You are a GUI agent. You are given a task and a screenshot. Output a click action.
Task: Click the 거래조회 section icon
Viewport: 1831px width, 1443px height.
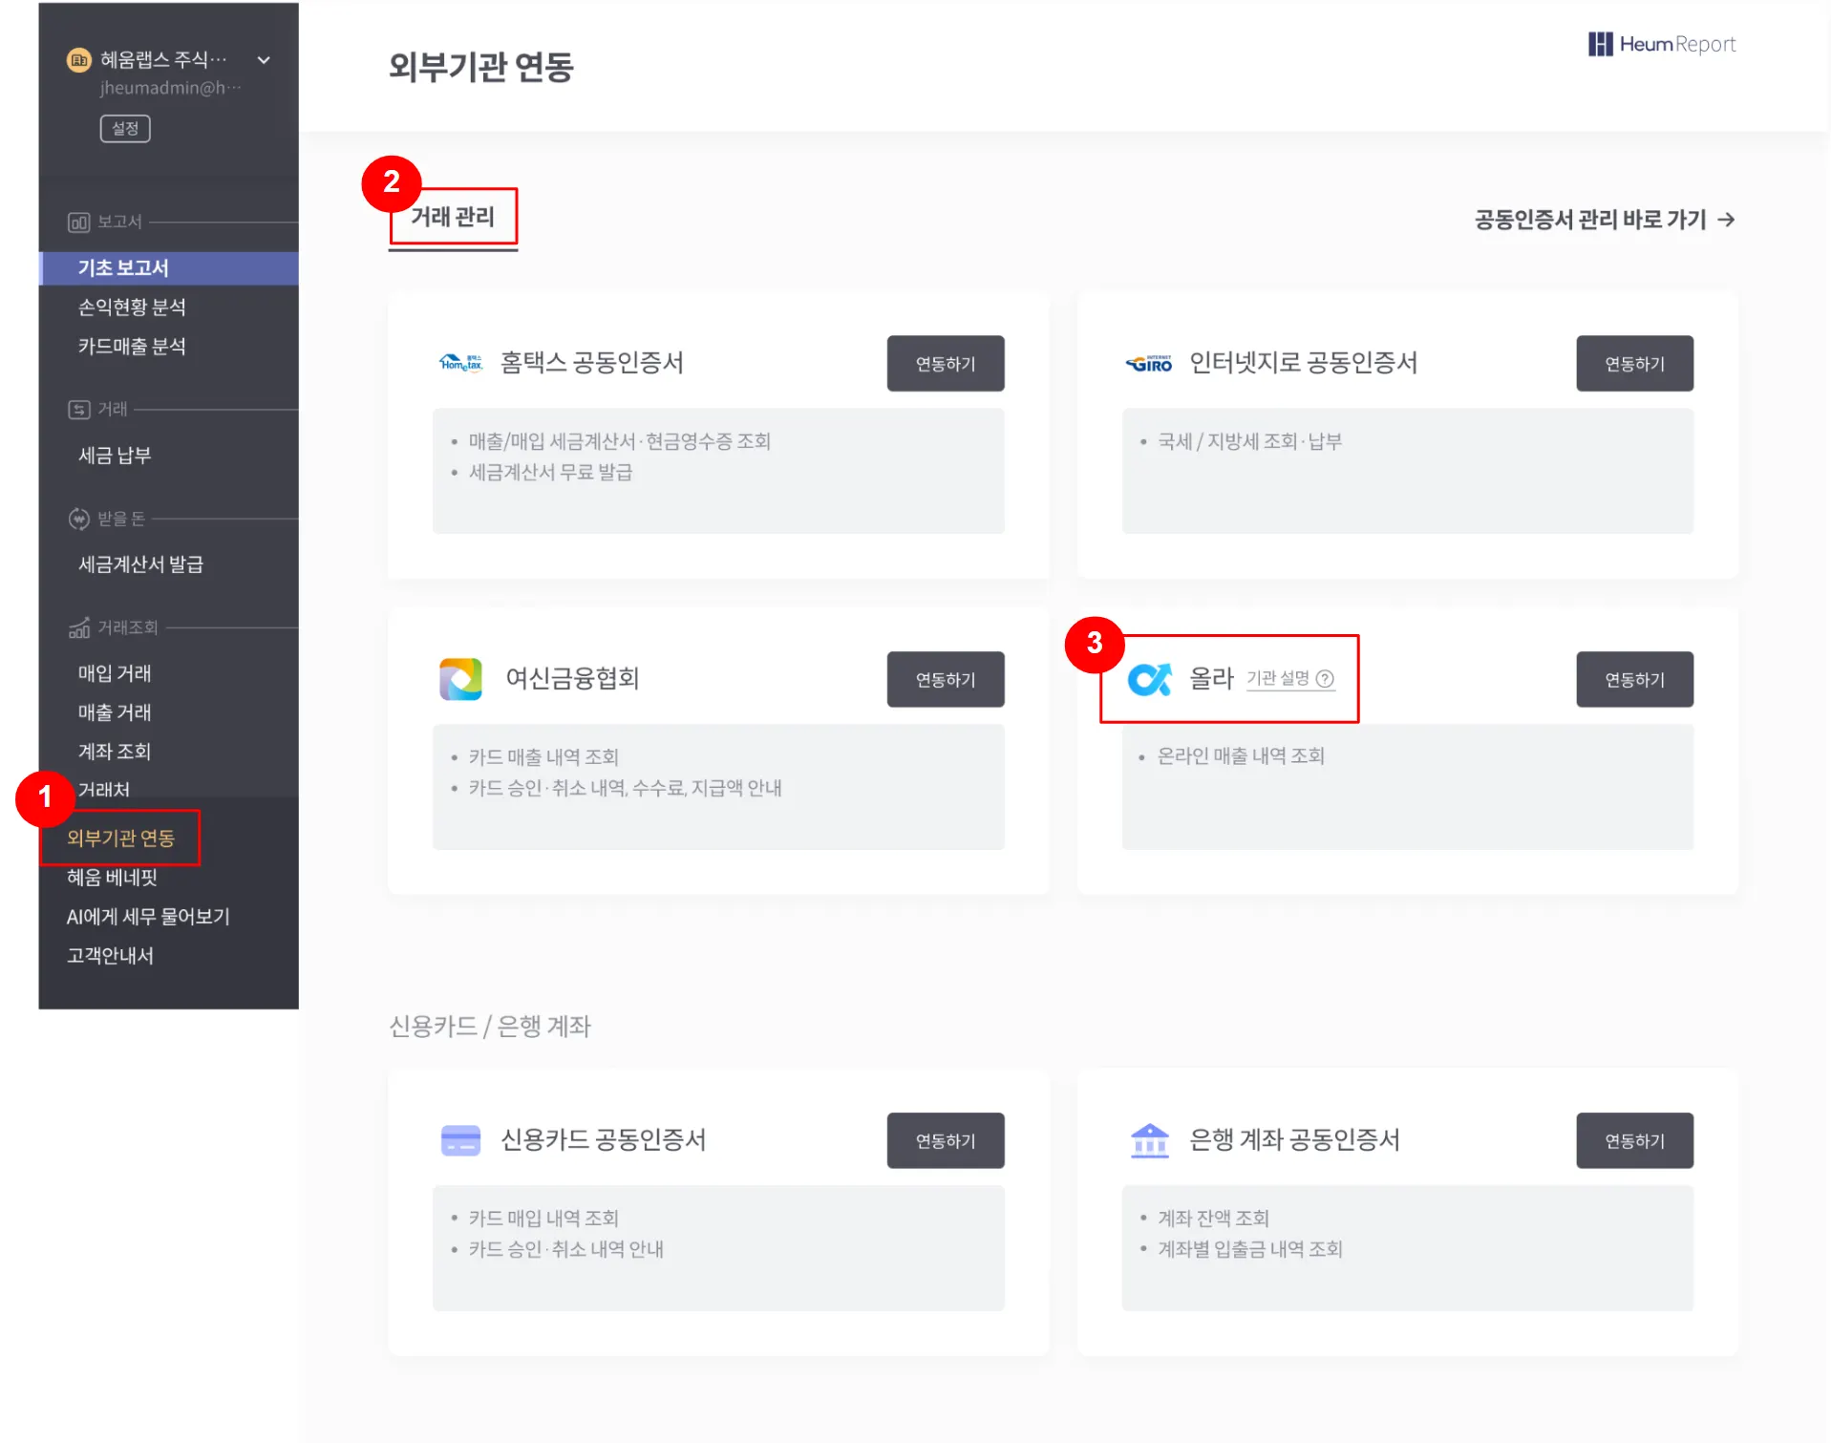(78, 627)
